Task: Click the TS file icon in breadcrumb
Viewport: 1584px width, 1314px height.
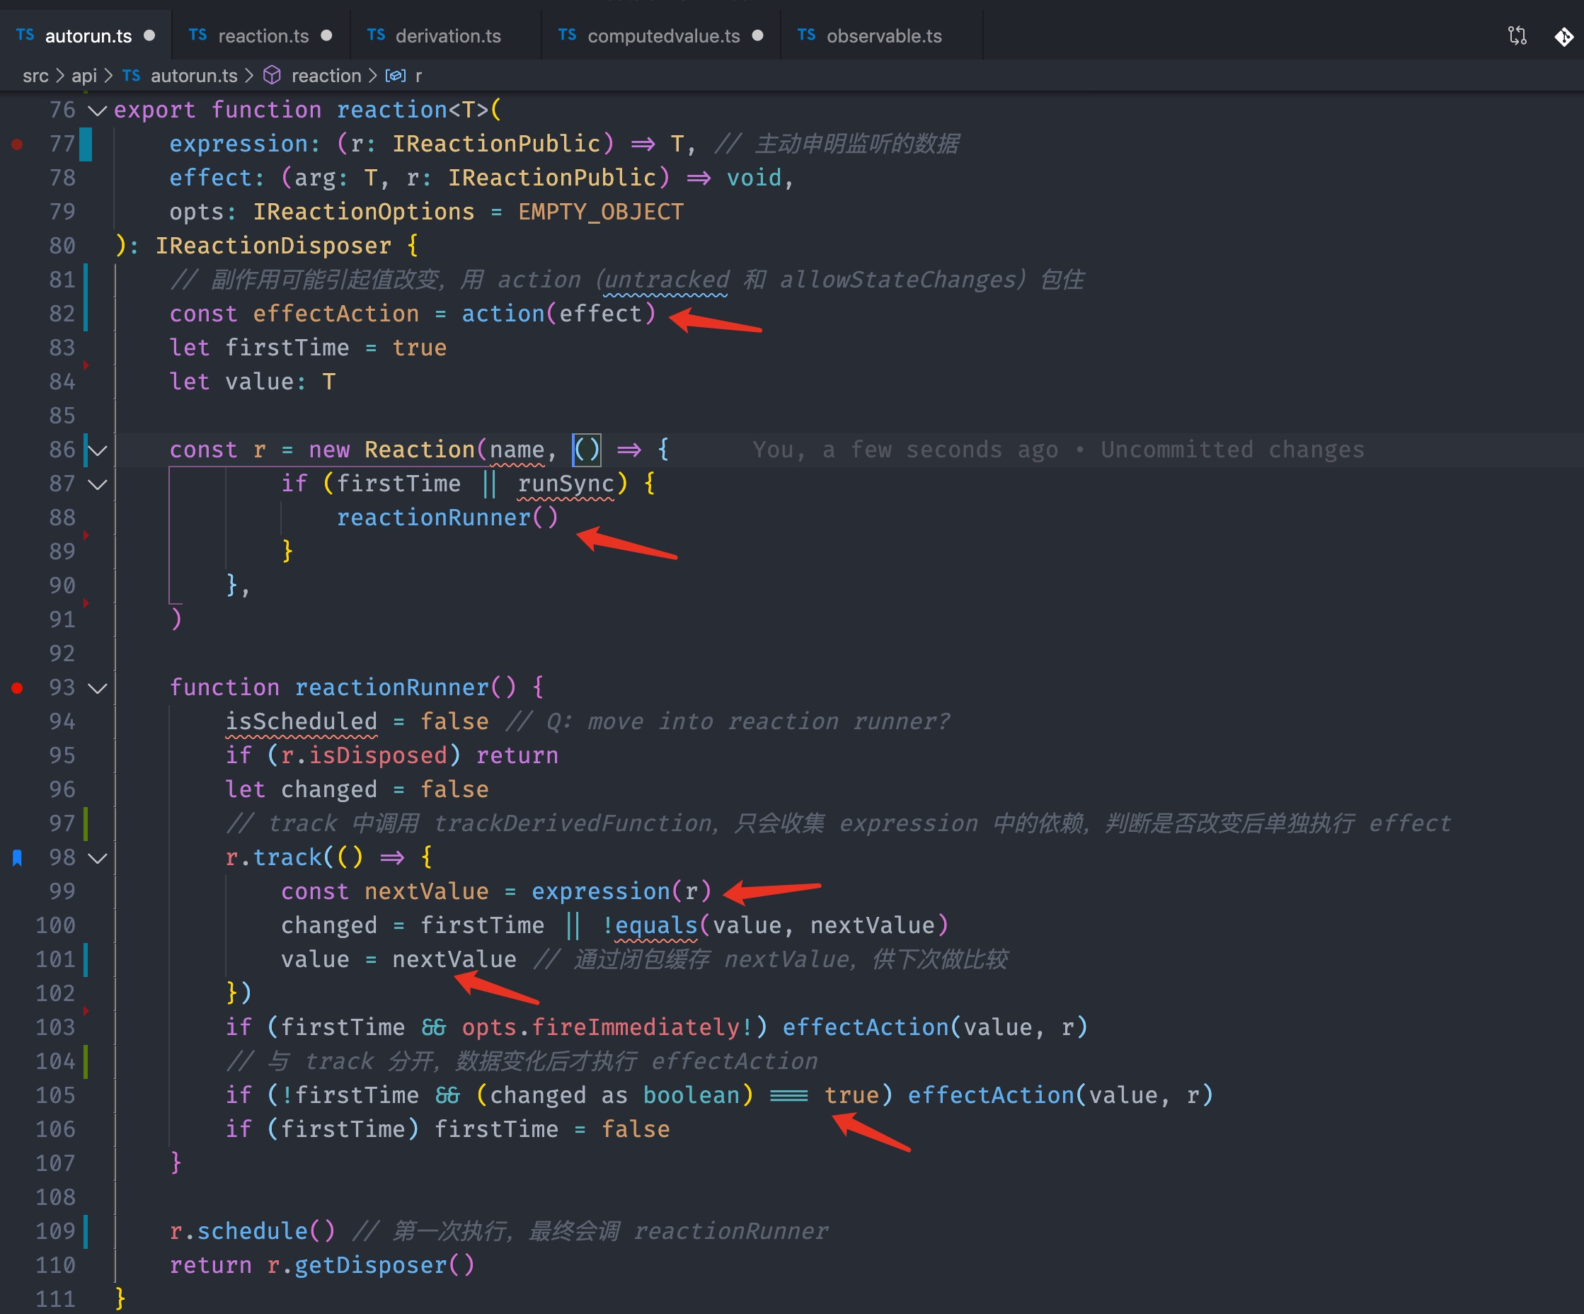Action: pos(131,76)
